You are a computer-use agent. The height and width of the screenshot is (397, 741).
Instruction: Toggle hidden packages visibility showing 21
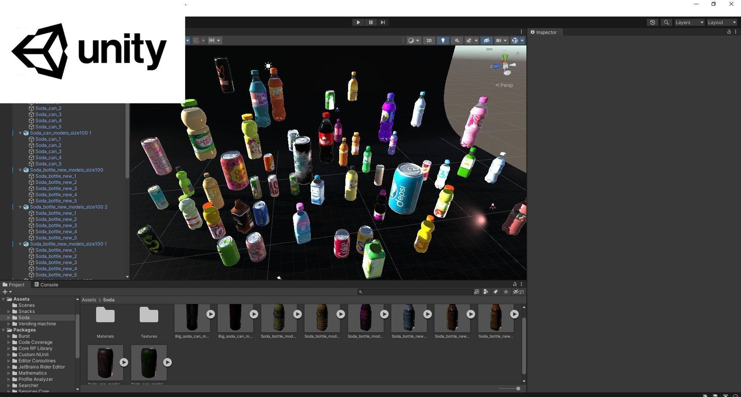tap(518, 292)
